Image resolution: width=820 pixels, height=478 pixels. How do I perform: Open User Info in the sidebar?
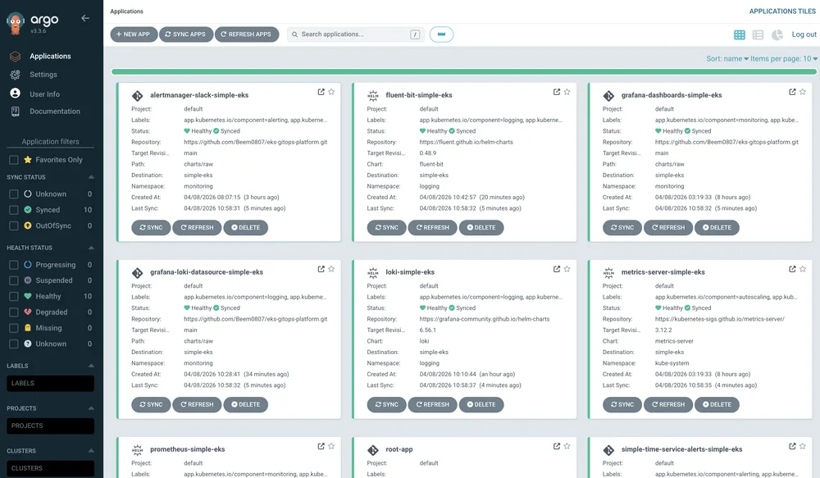(x=44, y=94)
